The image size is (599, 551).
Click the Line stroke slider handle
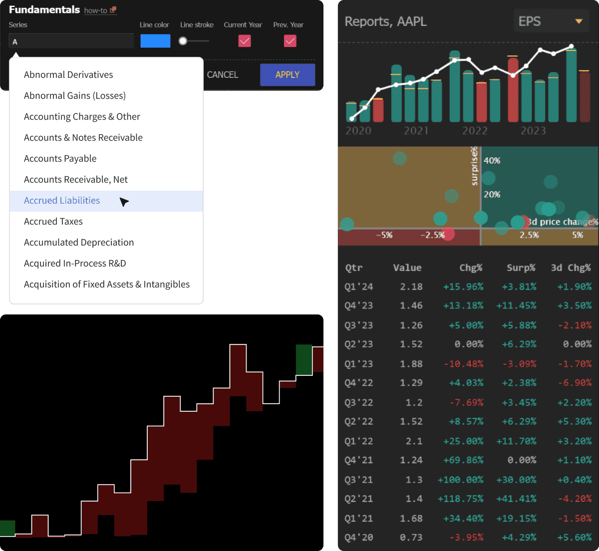(x=183, y=41)
